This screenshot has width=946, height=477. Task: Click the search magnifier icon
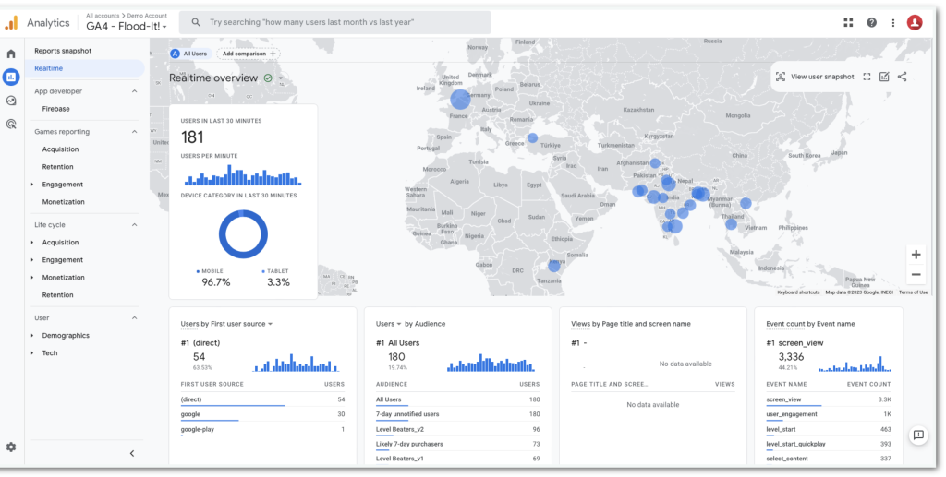click(x=196, y=23)
